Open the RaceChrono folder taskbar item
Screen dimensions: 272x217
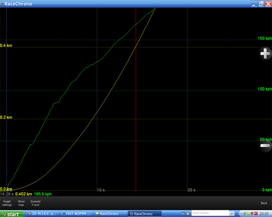click(x=110, y=214)
